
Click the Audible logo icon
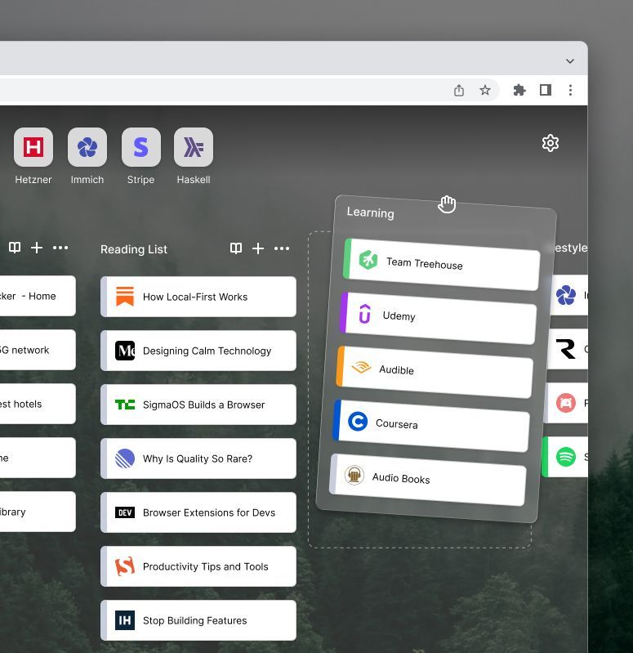pos(361,367)
